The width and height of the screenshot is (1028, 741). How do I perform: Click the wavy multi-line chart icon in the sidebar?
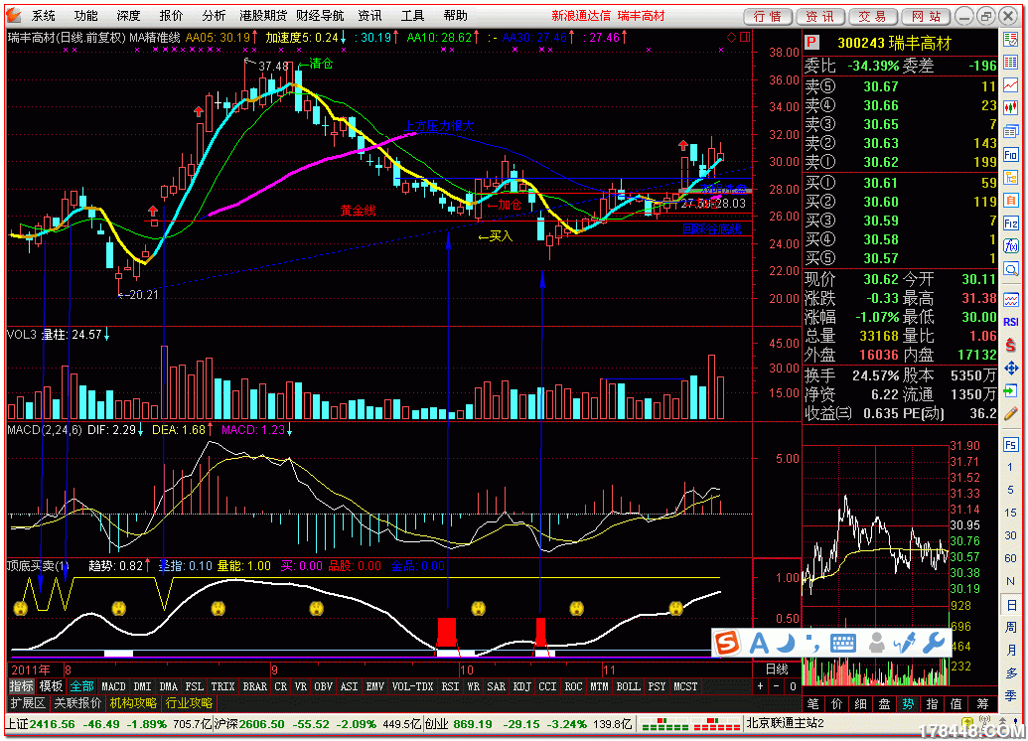1010,299
